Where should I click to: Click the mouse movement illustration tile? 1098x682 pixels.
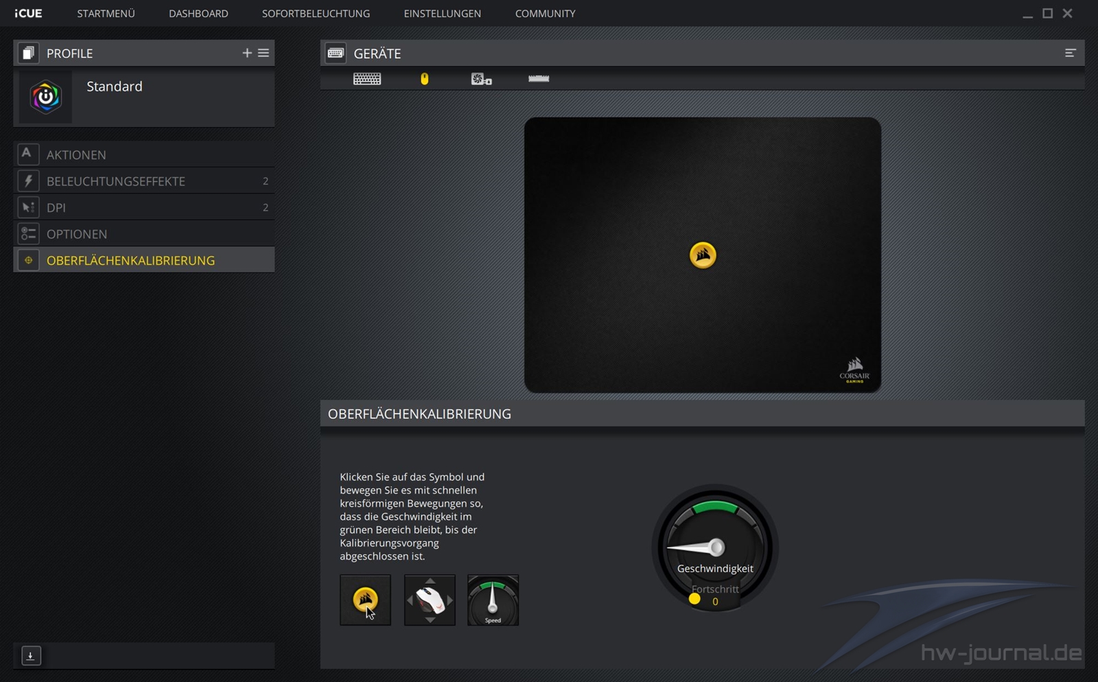[430, 600]
